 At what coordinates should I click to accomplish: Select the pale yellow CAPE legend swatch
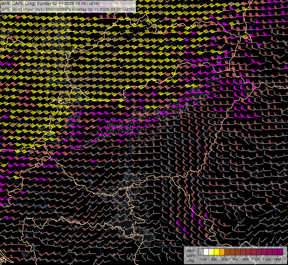click(212, 252)
